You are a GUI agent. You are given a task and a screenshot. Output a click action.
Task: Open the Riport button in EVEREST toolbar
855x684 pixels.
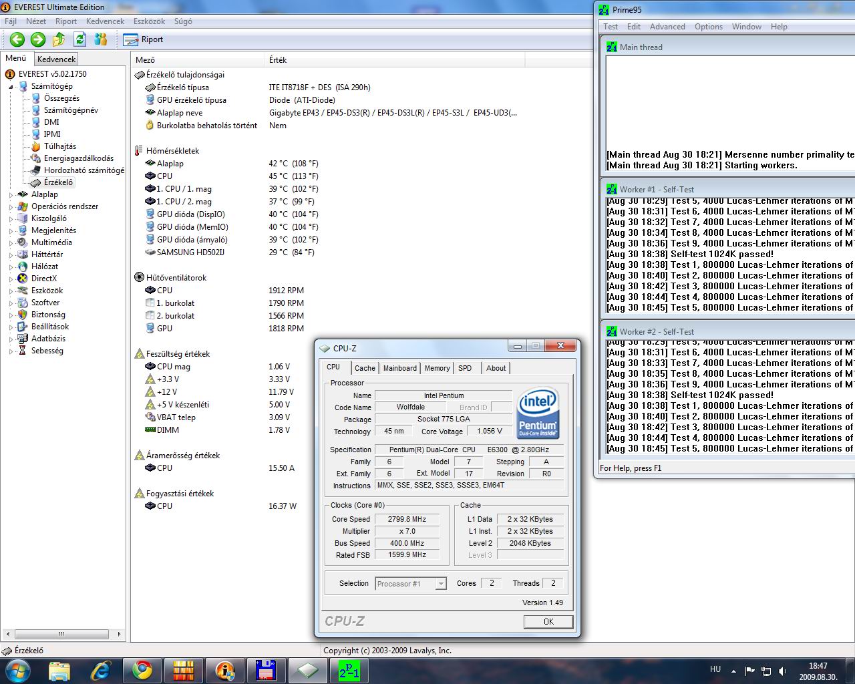(x=144, y=39)
